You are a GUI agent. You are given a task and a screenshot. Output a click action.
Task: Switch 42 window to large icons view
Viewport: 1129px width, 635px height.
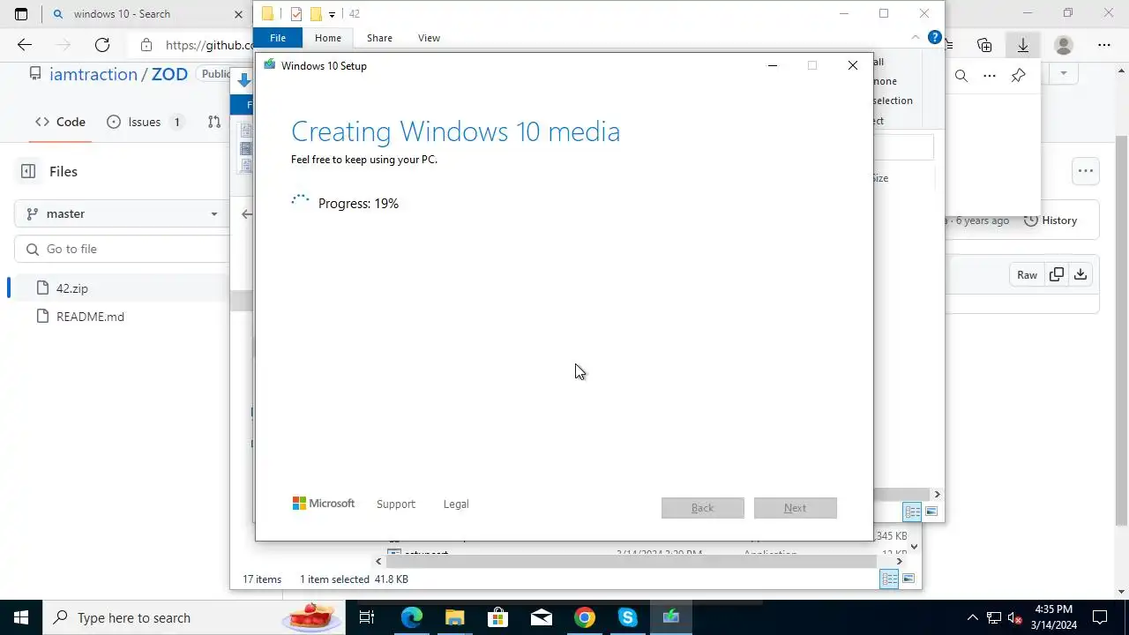(931, 512)
